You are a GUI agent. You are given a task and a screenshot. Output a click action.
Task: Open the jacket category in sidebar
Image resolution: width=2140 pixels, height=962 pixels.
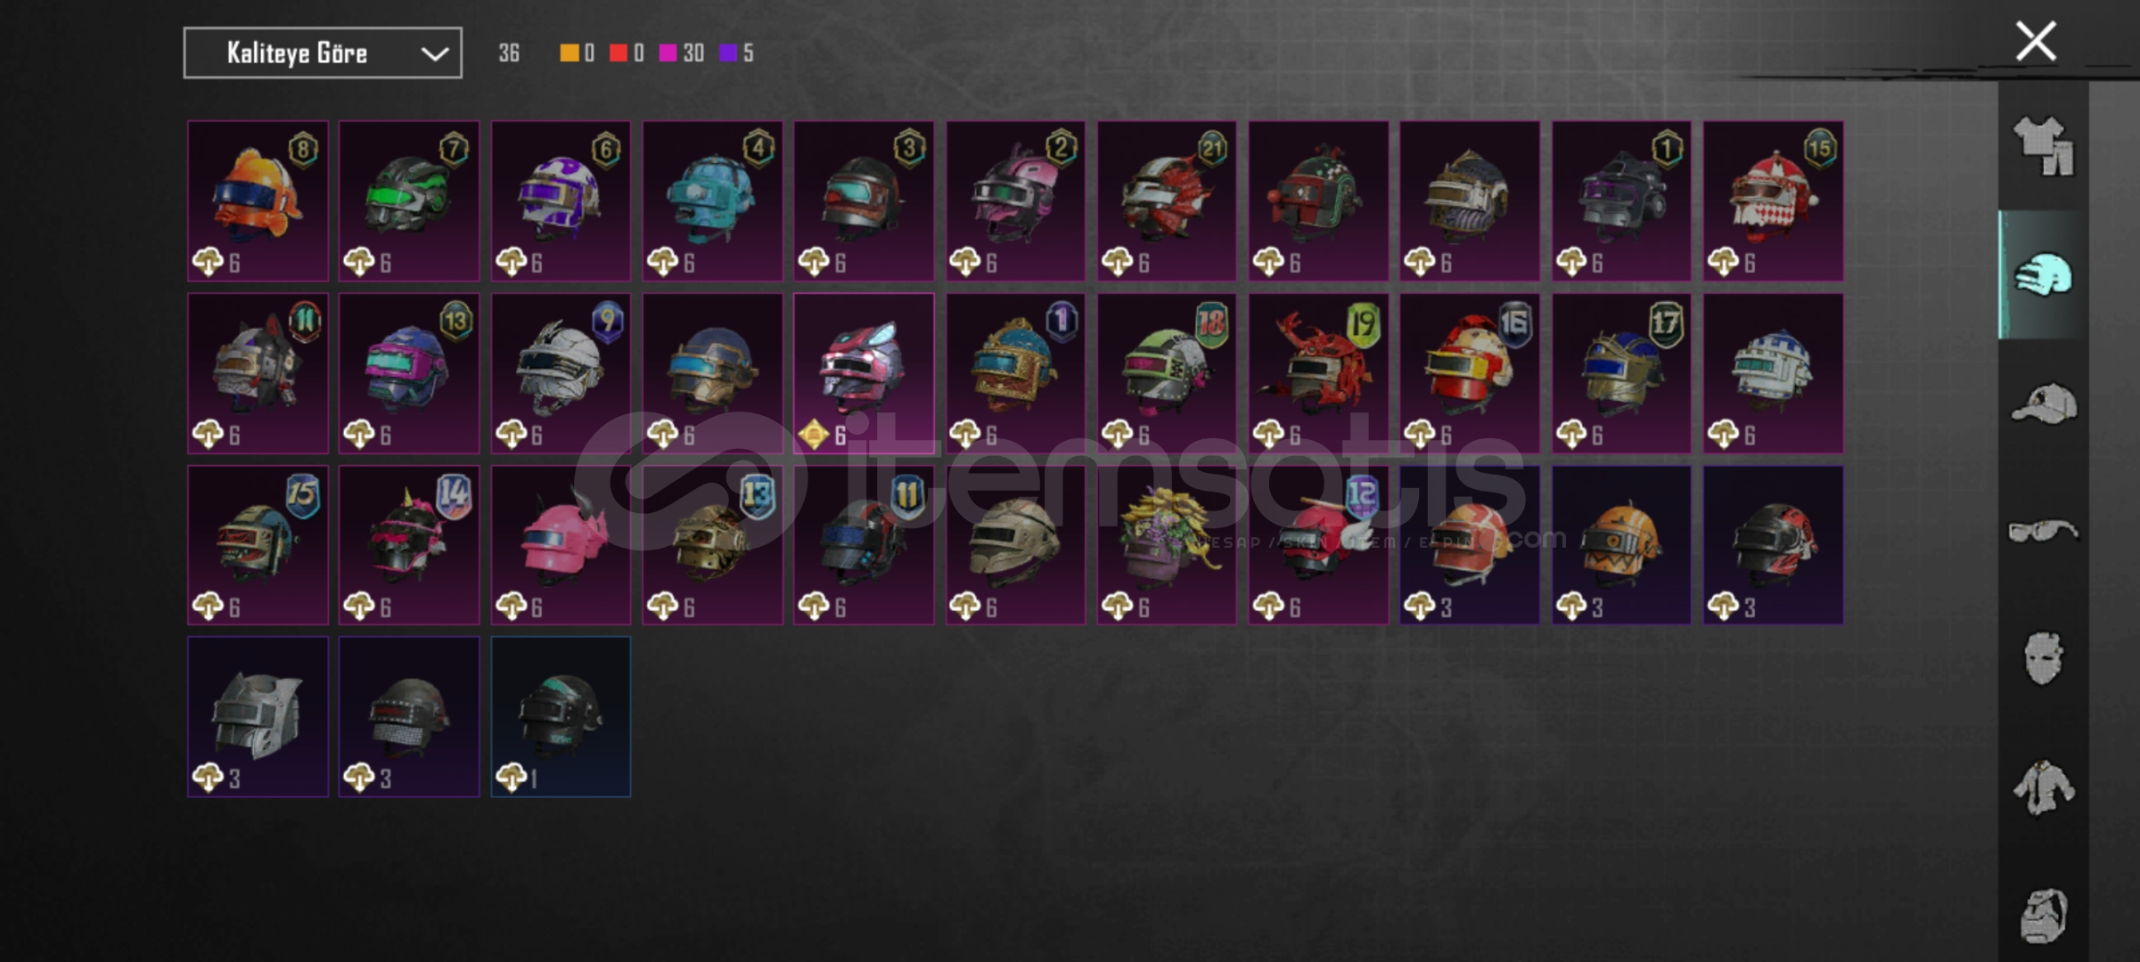2043,787
